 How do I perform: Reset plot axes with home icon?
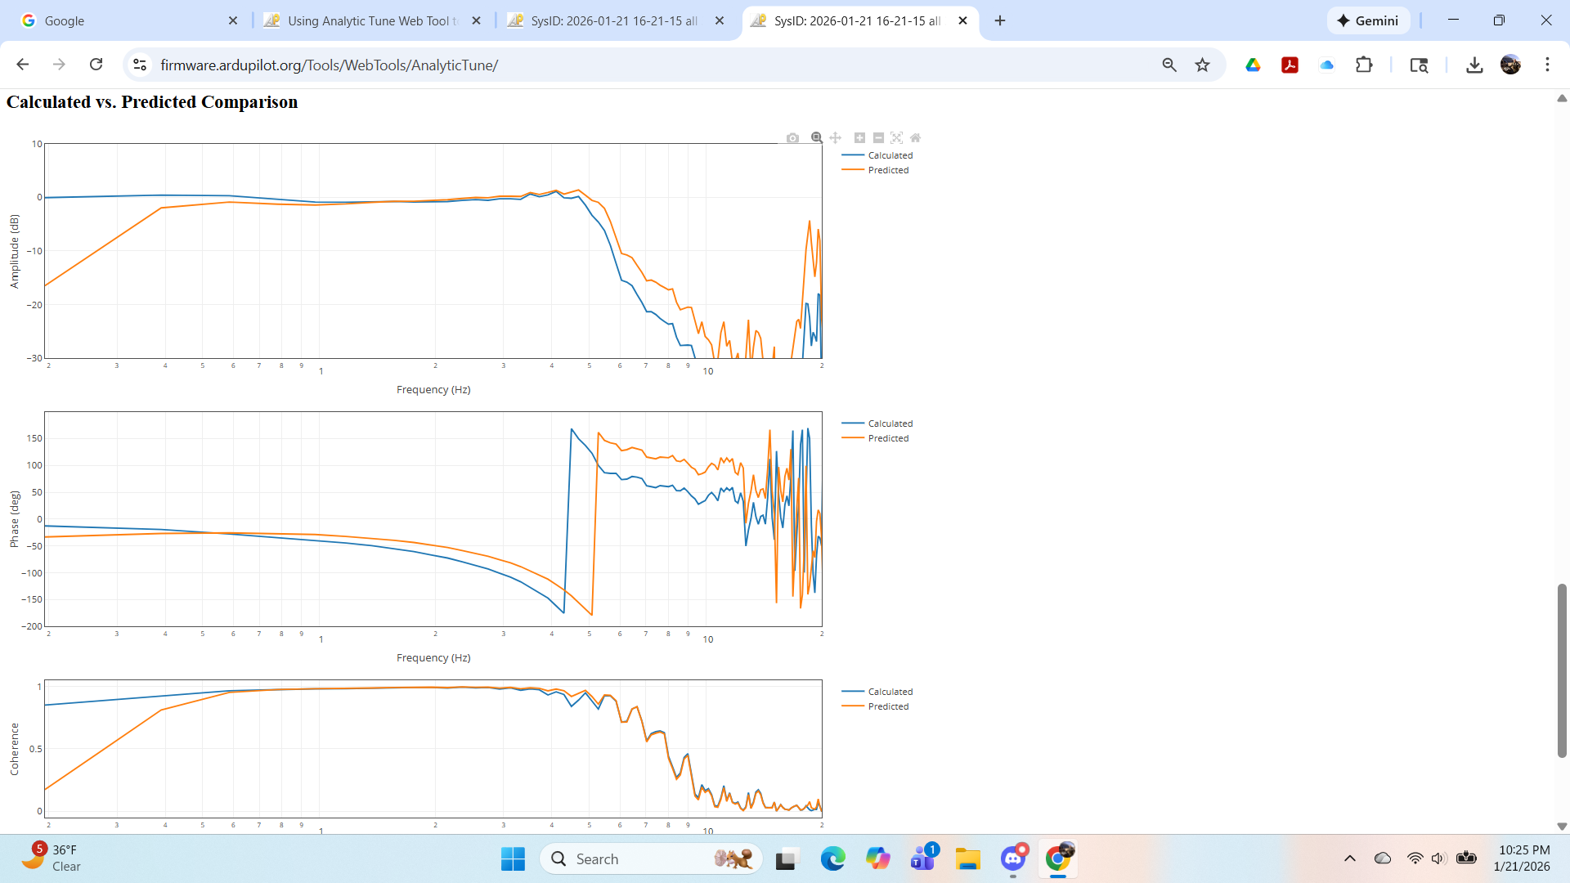pos(916,138)
